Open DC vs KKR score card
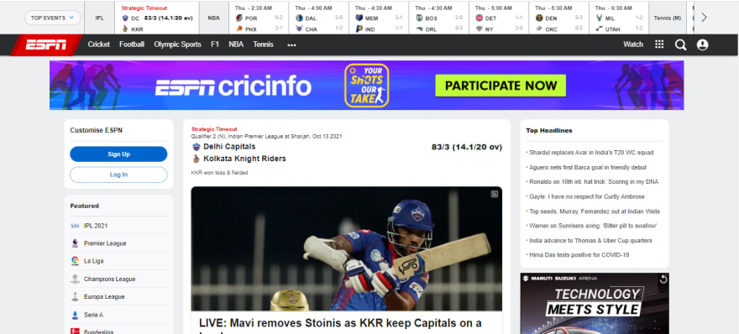This screenshot has height=334, width=739. [157, 18]
